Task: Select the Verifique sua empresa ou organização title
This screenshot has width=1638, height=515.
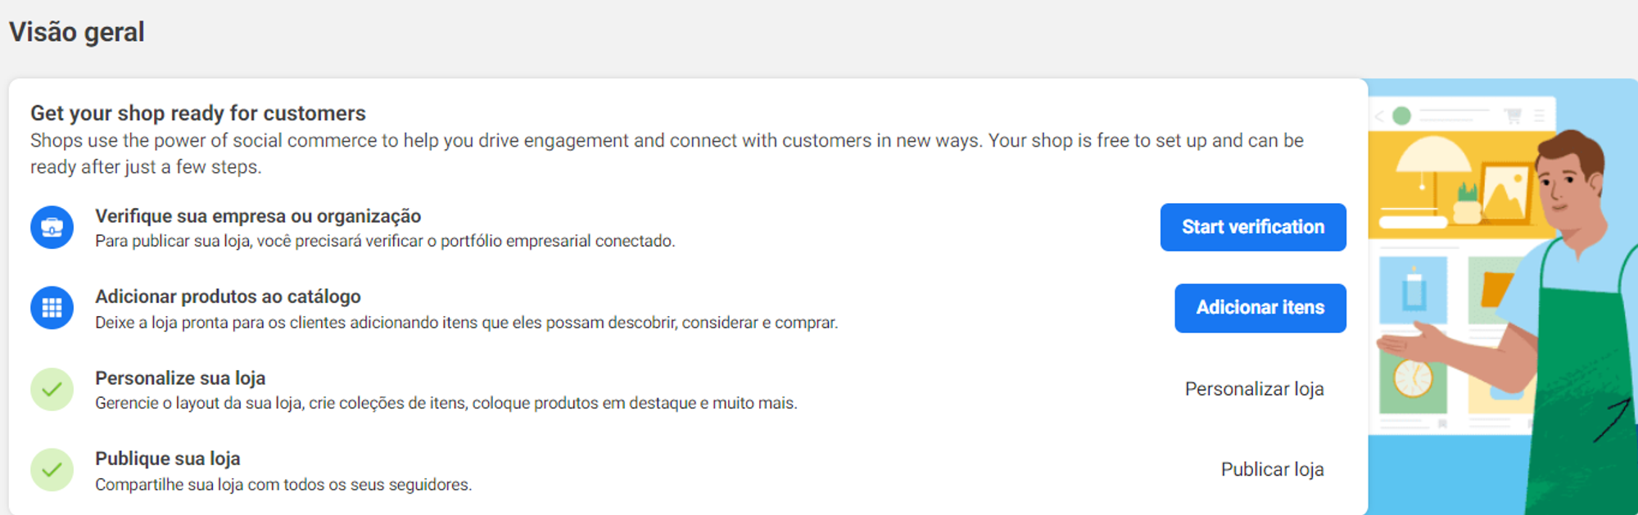Action: click(258, 216)
